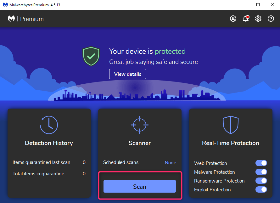Image resolution: width=280 pixels, height=203 pixels.
Task: Click the 'Your device is protected' headline
Action: click(147, 51)
